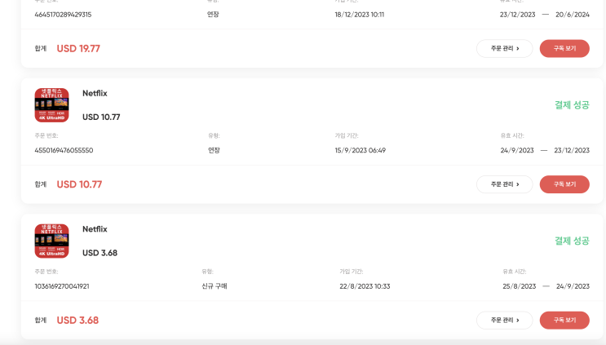This screenshot has height=345, width=606.
Task: Open 주문 관리 for the USD 10.77 order
Action: click(504, 184)
